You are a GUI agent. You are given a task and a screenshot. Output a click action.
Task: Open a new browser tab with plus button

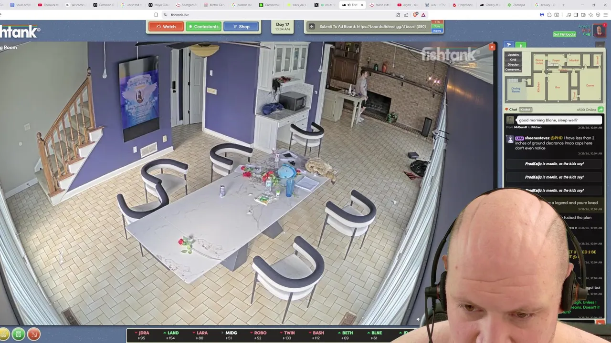pyautogui.click(x=563, y=5)
